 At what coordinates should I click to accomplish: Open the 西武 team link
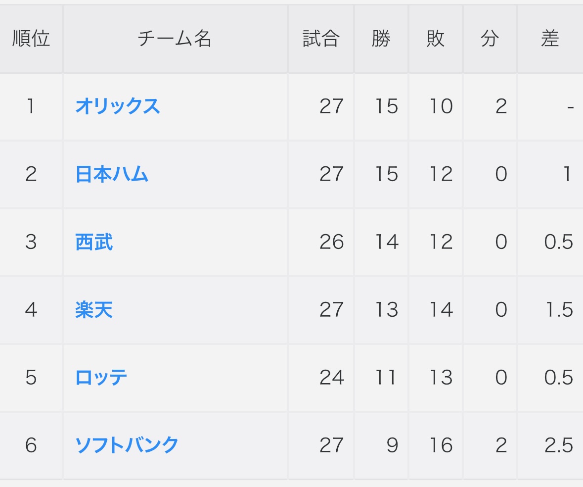(94, 242)
